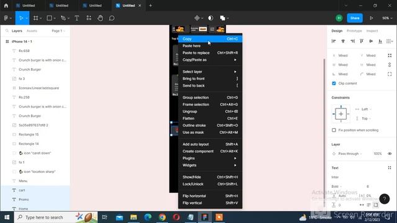
Task: Open horizontal constraint Left dropdown
Action: pyautogui.click(x=367, y=109)
